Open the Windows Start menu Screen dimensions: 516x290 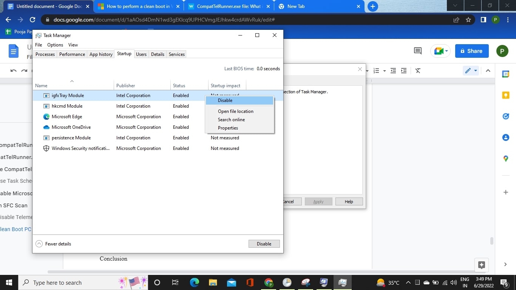pyautogui.click(x=9, y=282)
